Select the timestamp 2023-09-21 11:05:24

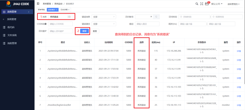(108, 105)
